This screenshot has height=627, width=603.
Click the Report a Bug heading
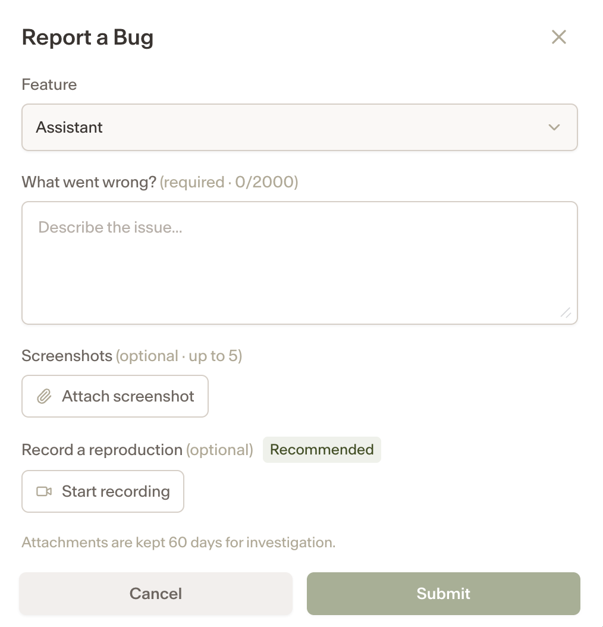[x=87, y=37]
